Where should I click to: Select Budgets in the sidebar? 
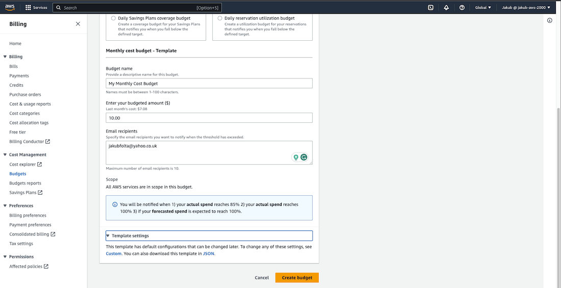(17, 174)
